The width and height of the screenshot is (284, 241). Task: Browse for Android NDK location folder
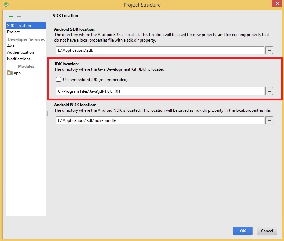tap(269, 120)
